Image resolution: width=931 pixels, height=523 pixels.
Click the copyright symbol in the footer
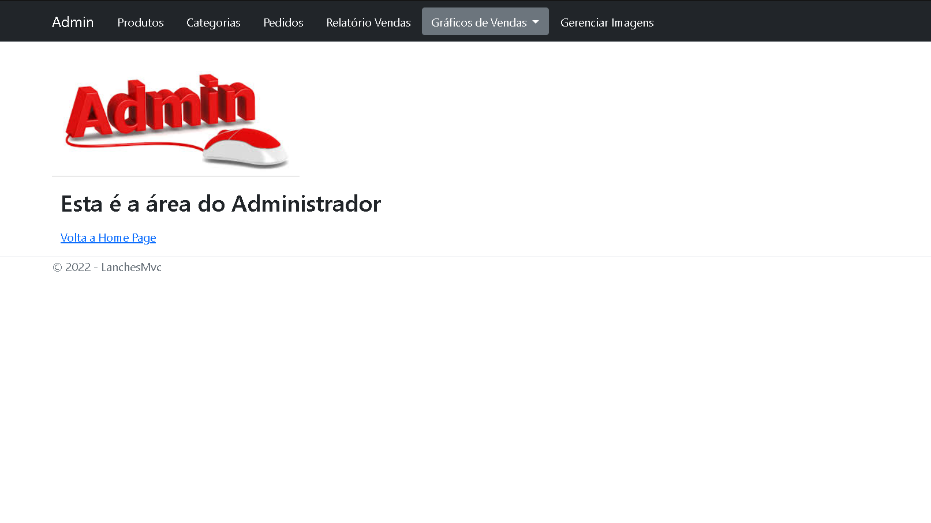tap(57, 267)
